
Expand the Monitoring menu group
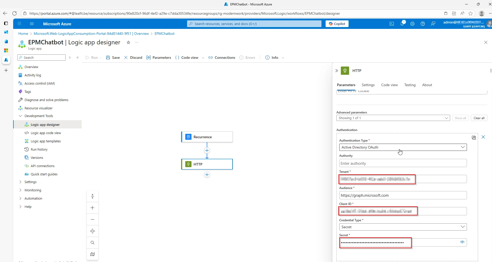[x=20, y=190]
